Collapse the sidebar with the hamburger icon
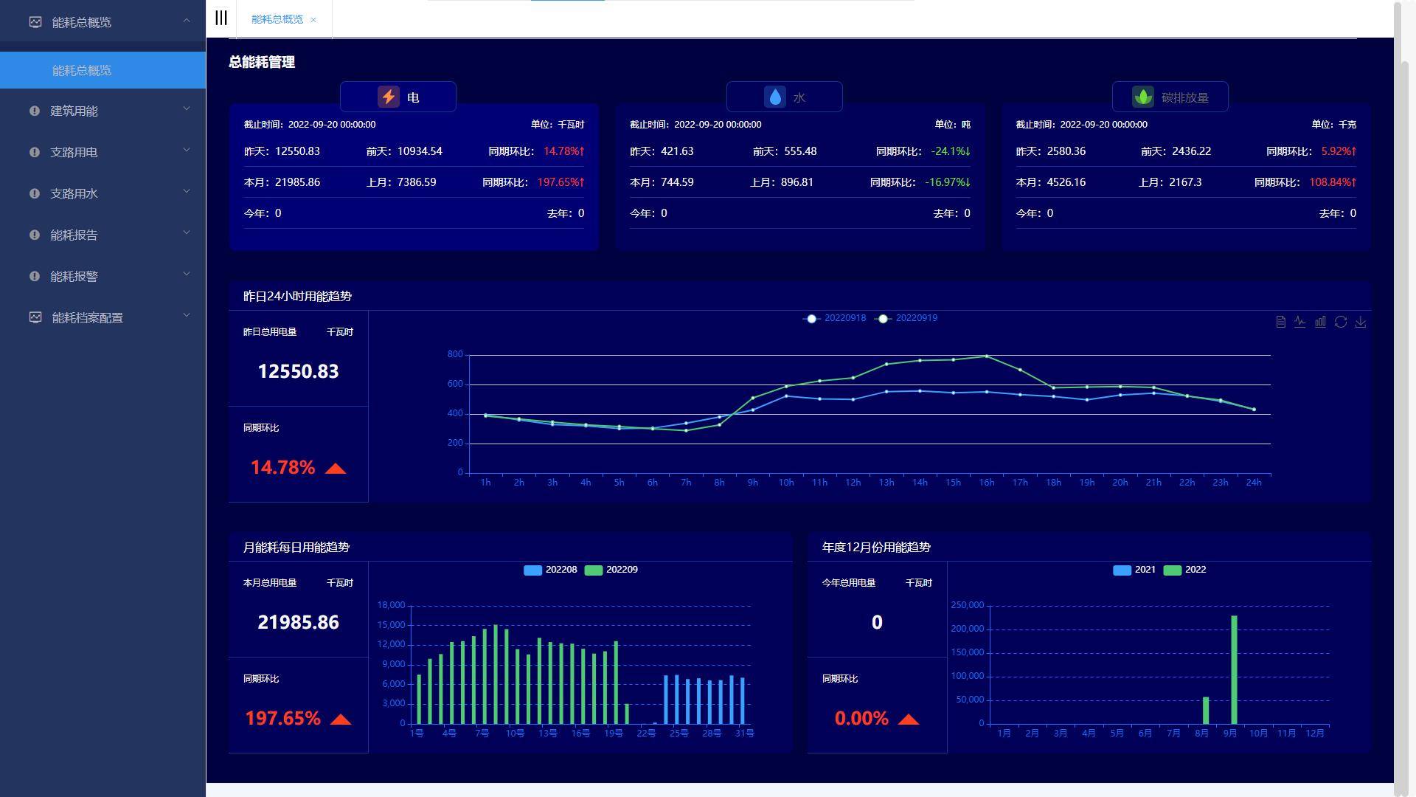1416x797 pixels. click(221, 18)
